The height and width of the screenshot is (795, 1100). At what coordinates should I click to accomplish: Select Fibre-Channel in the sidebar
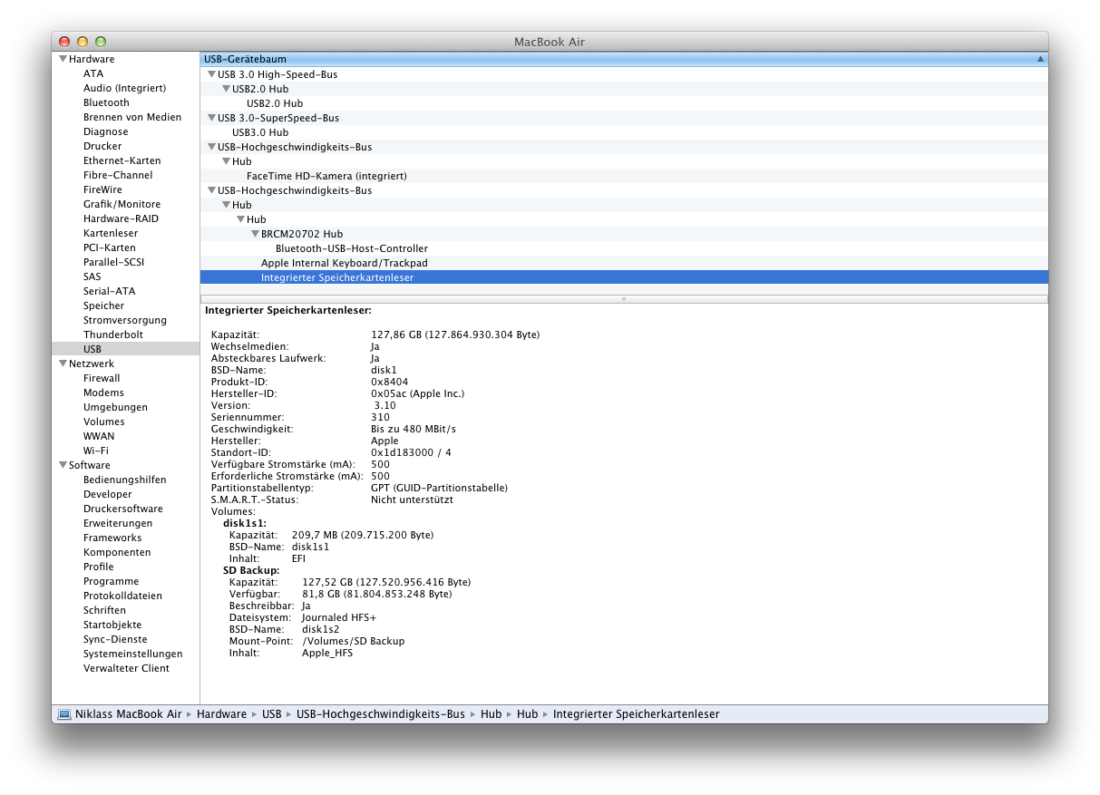click(x=118, y=175)
